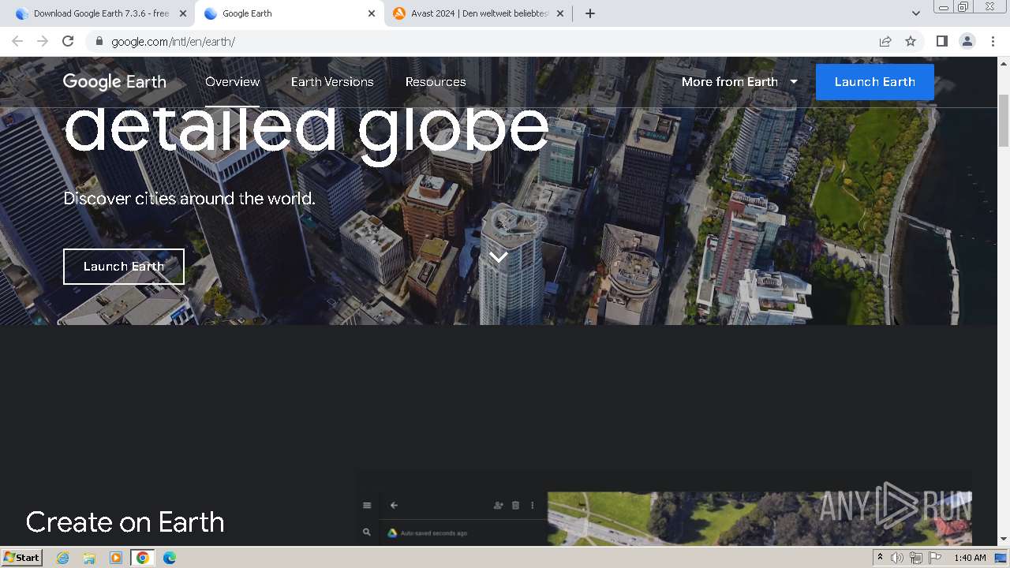Show hidden tray icons
This screenshot has height=568, width=1010.
(x=880, y=558)
